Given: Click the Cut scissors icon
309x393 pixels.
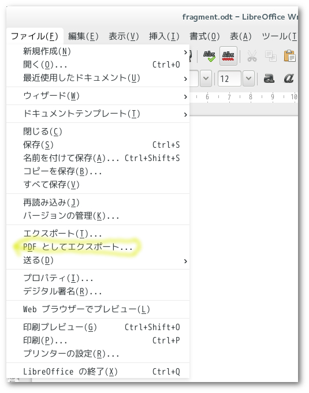Looking at the screenshot, I should pos(252,56).
